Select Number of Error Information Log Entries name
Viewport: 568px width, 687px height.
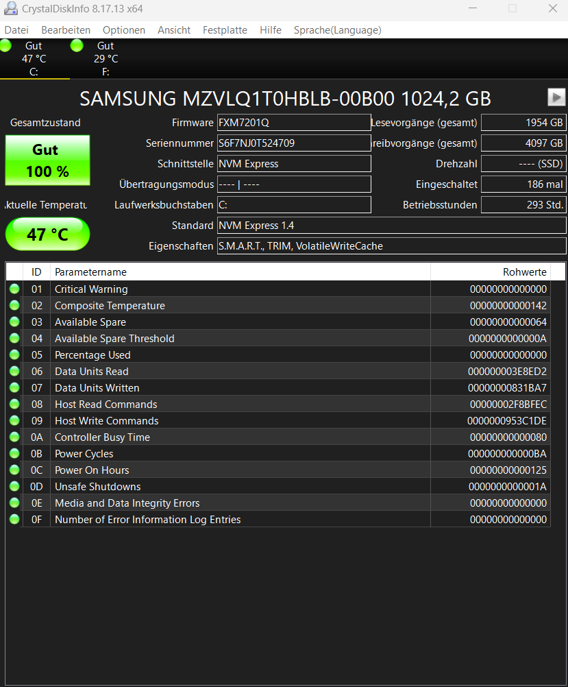147,520
